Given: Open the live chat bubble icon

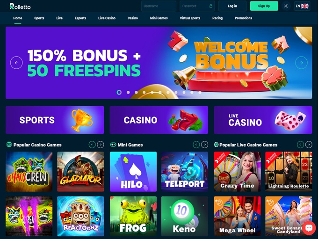Looking at the screenshot, I should (309, 228).
